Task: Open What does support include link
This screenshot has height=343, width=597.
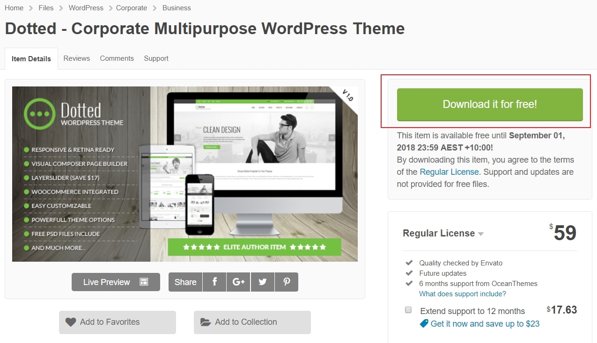Action: (x=462, y=294)
